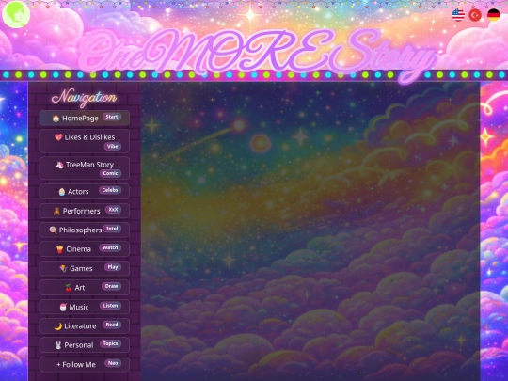This screenshot has width=508, height=381.
Task: Open the Games link
Action: pyautogui.click(x=85, y=268)
